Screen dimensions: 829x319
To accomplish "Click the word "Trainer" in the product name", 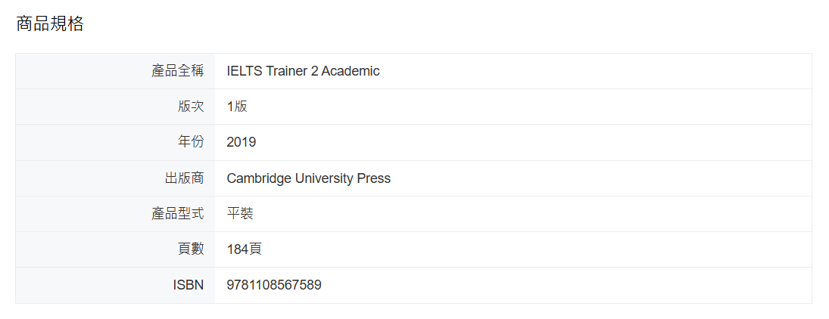I will pyautogui.click(x=287, y=71).
